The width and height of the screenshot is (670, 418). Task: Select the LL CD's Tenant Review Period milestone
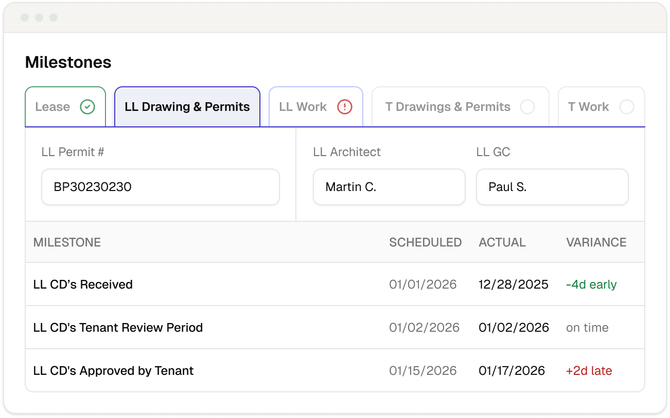(118, 328)
